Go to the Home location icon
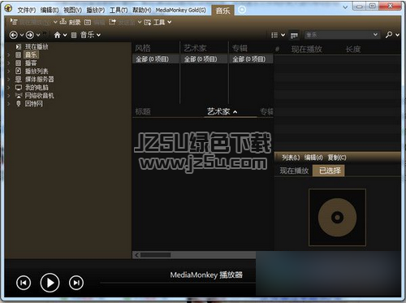Screen dimensions: 406x303 point(57,35)
